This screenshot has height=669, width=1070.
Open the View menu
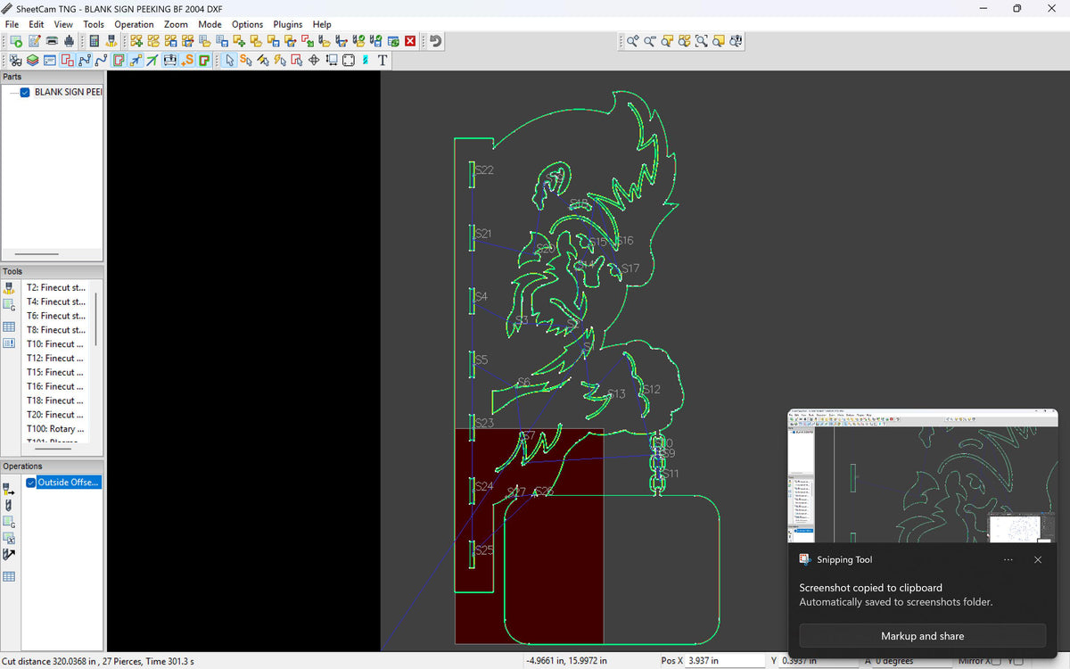point(63,24)
